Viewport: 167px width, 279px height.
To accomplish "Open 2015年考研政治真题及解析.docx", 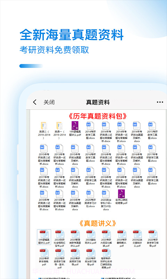I will [75, 154].
